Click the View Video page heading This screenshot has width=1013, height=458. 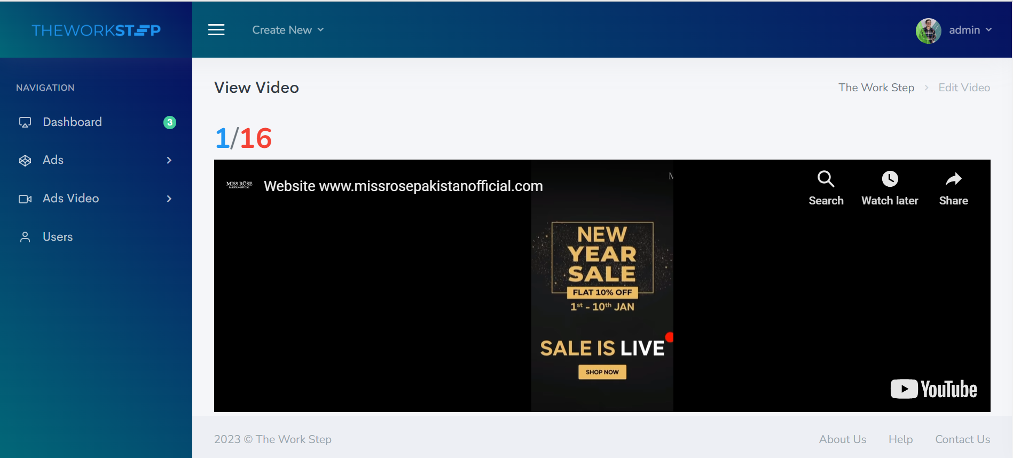pyautogui.click(x=257, y=88)
